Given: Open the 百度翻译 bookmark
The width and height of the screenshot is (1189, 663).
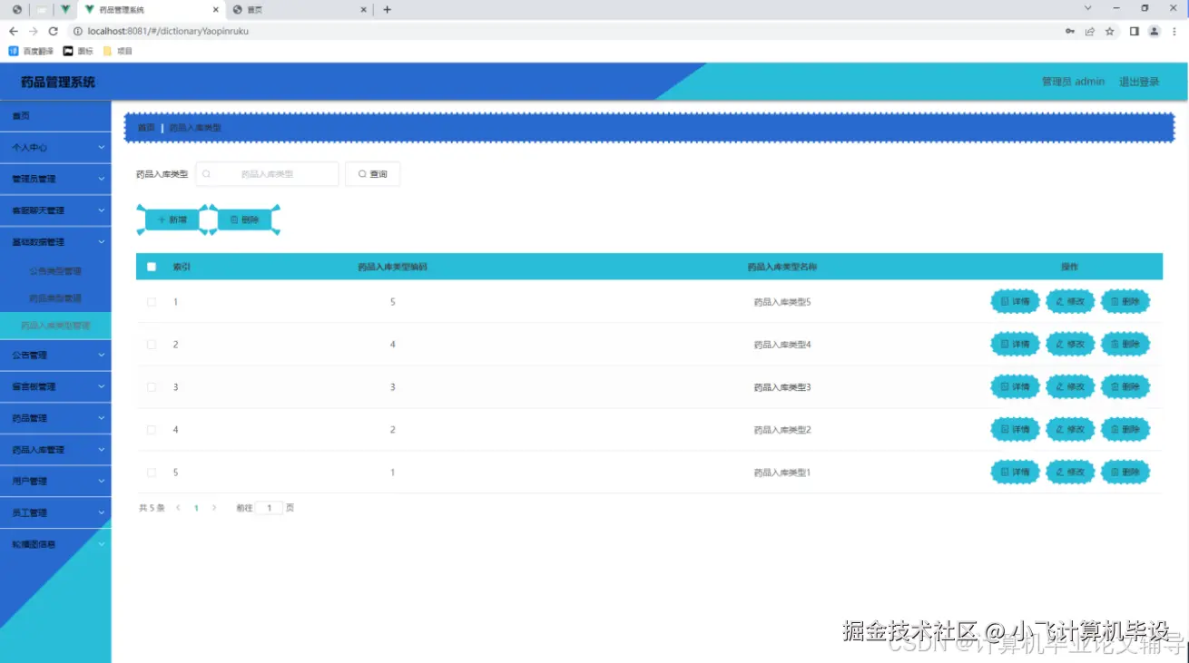Looking at the screenshot, I should coord(31,51).
